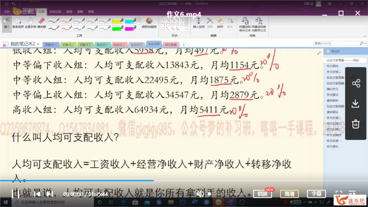Click the 添加页 add page button
Viewport: 368px width, 207px height.
tap(333, 51)
